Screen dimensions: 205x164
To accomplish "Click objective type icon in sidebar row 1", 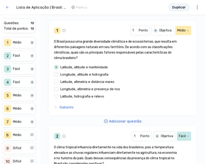I will 32,43.
